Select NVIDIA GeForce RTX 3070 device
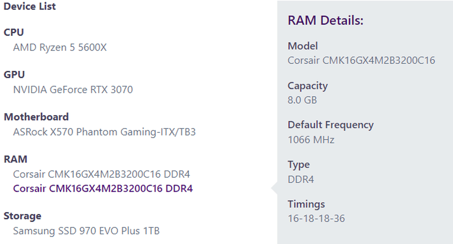 tap(73, 90)
